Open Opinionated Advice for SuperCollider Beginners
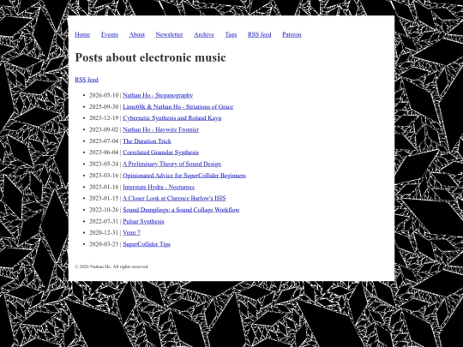This screenshot has width=463, height=347. click(x=184, y=176)
